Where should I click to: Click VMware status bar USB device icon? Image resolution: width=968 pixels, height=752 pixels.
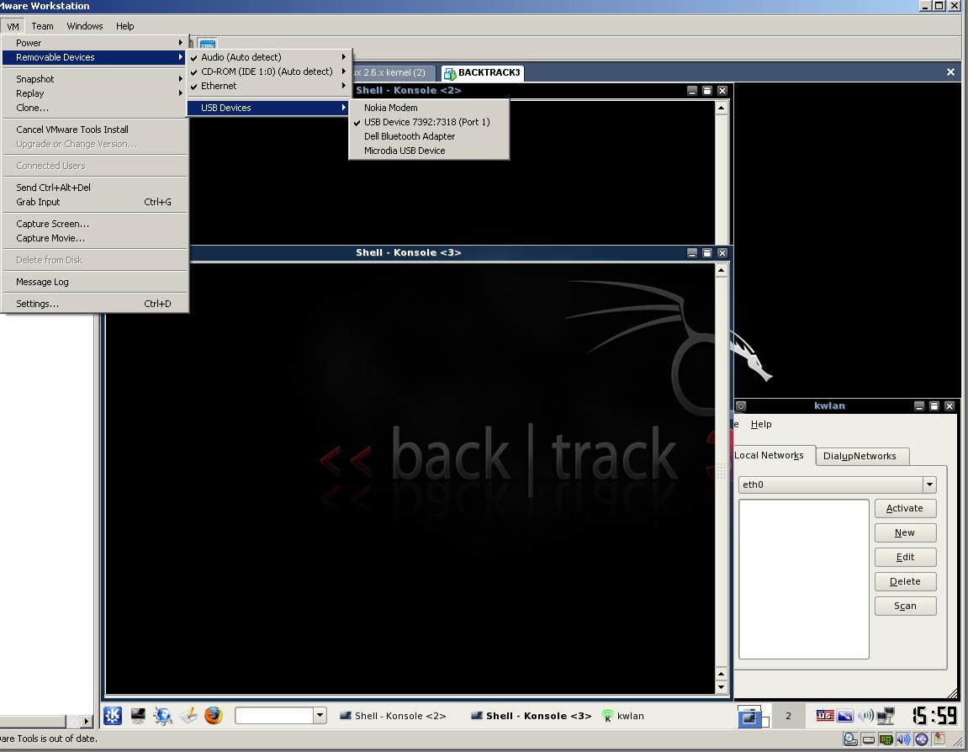click(922, 739)
